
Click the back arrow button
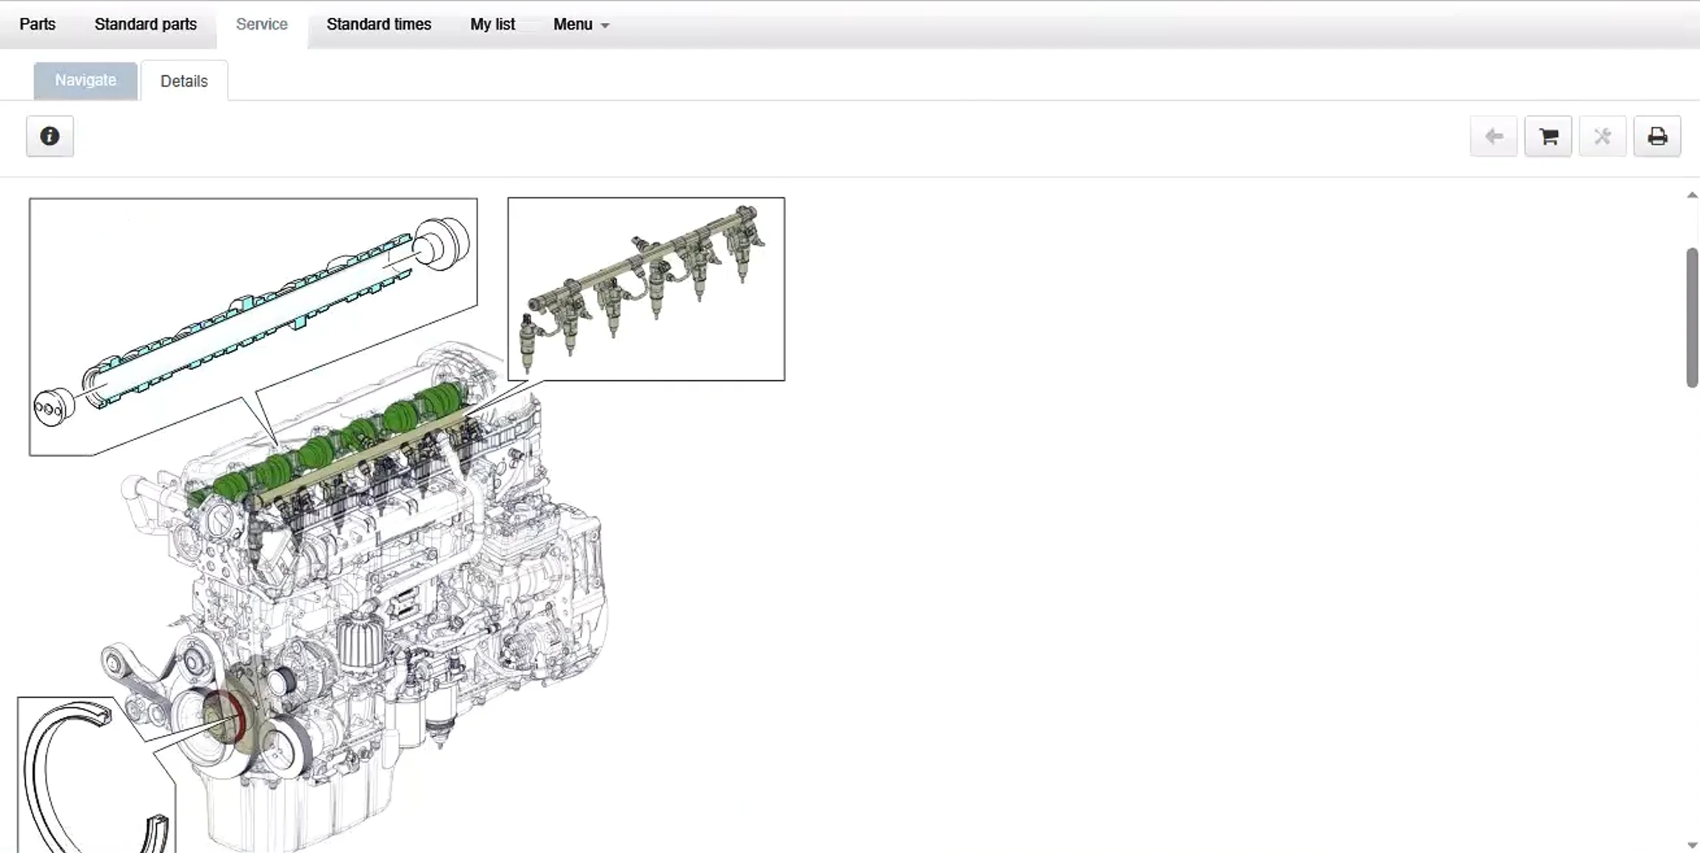(x=1494, y=136)
